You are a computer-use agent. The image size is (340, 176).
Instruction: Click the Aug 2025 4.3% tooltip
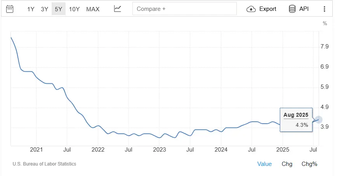tap(296, 120)
